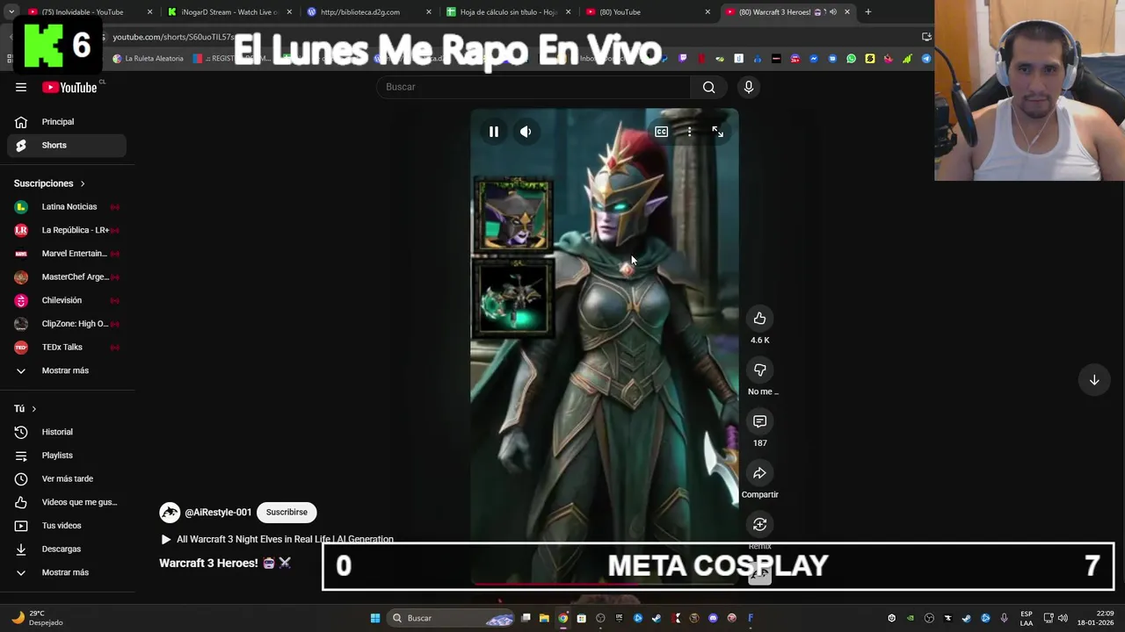Open Tus videos

point(67,526)
